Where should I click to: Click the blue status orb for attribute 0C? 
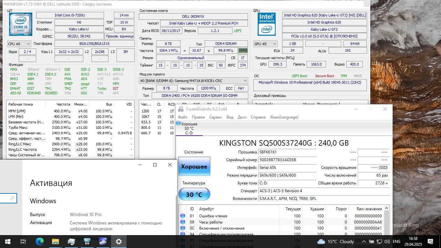[x=183, y=228]
